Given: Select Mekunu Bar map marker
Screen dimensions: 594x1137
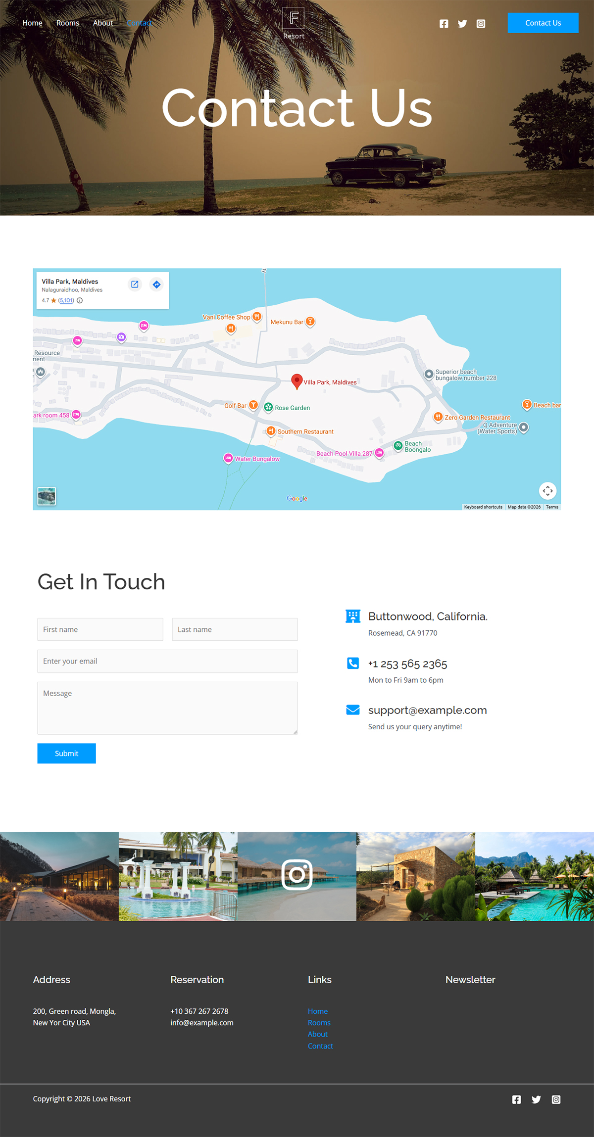Looking at the screenshot, I should point(310,322).
